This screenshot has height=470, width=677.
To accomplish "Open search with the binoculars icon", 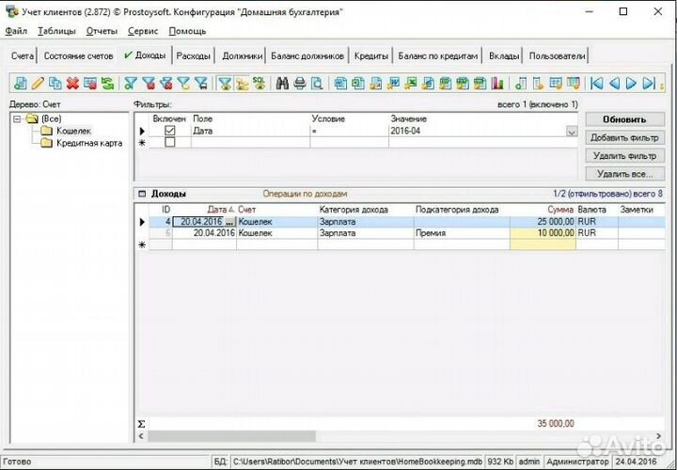I will 282,84.
